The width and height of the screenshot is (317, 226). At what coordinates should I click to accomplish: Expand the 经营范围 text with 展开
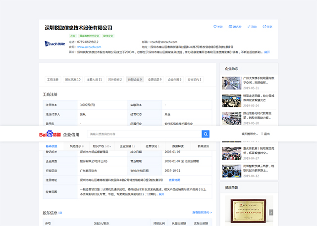click(x=161, y=194)
